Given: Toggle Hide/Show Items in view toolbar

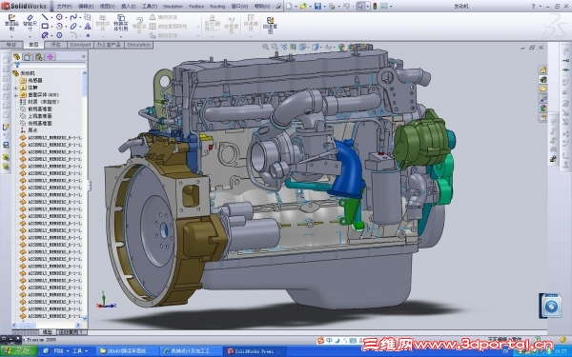Looking at the screenshot, I should [329, 47].
